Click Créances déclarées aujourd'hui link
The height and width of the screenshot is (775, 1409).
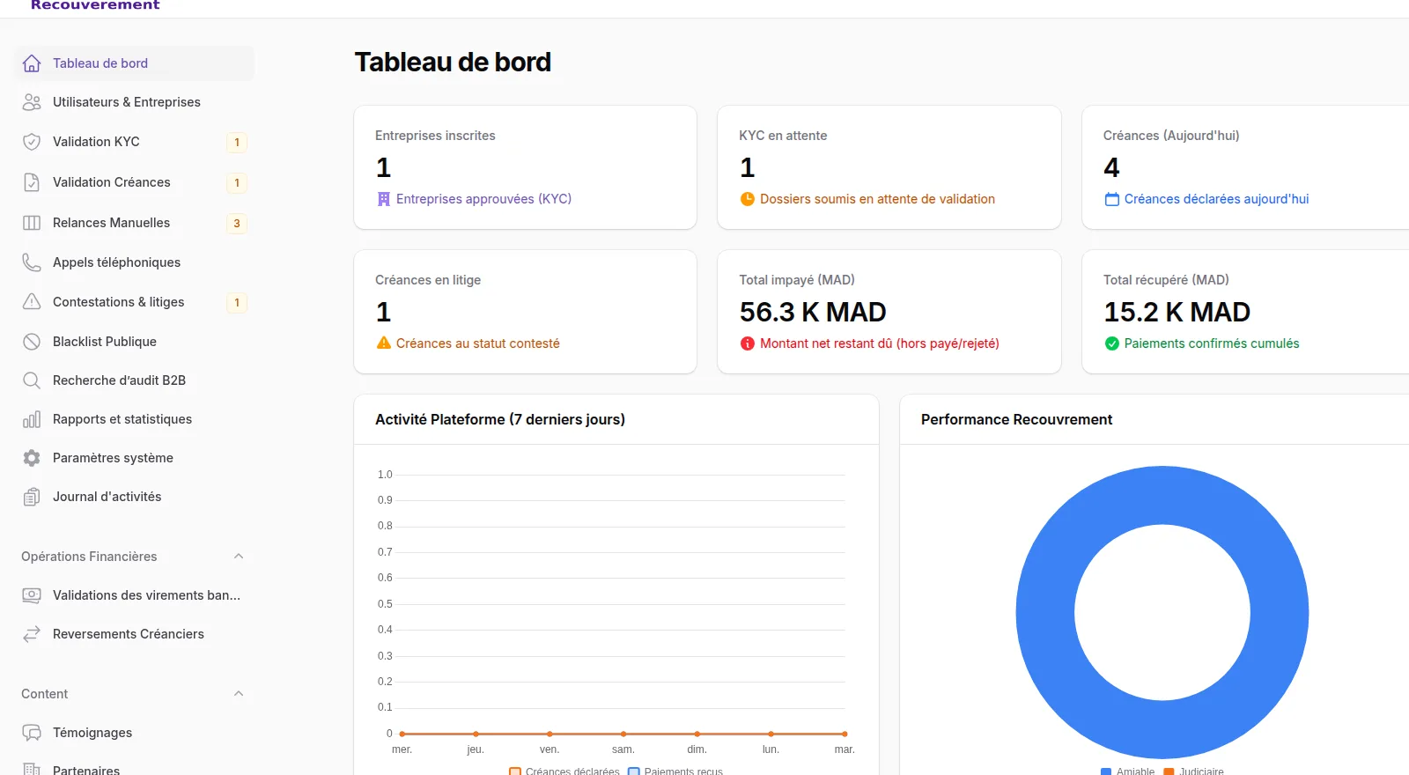pos(1216,199)
